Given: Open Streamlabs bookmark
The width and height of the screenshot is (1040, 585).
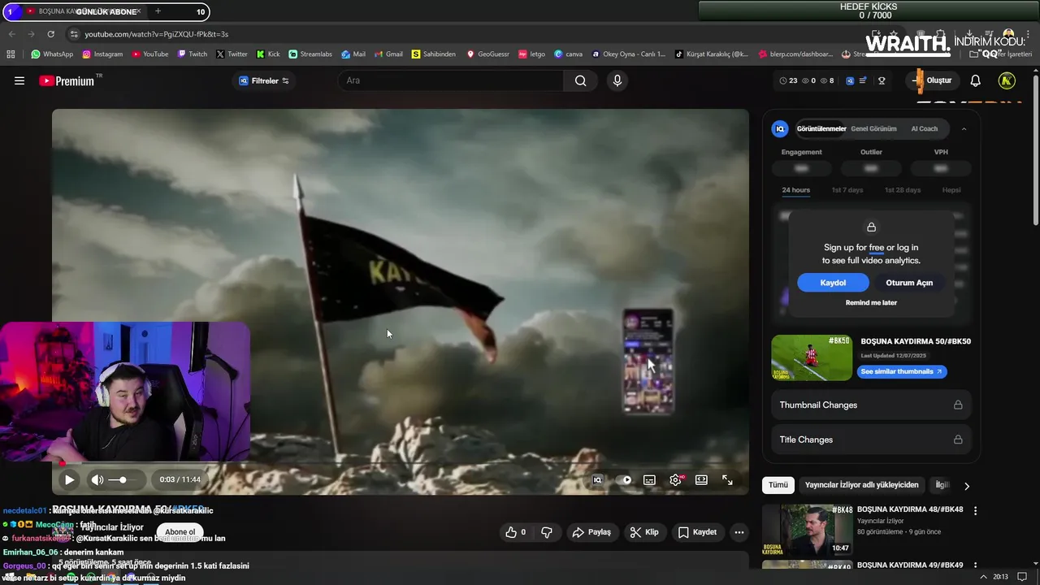Looking at the screenshot, I should (310, 54).
